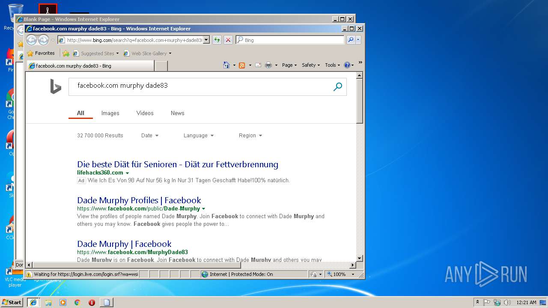Click the volume speaker in system tray
548x308 pixels.
pos(507,302)
